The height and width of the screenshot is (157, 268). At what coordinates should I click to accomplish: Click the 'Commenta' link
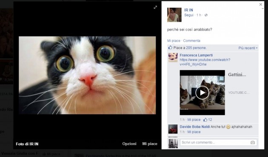[191, 41]
